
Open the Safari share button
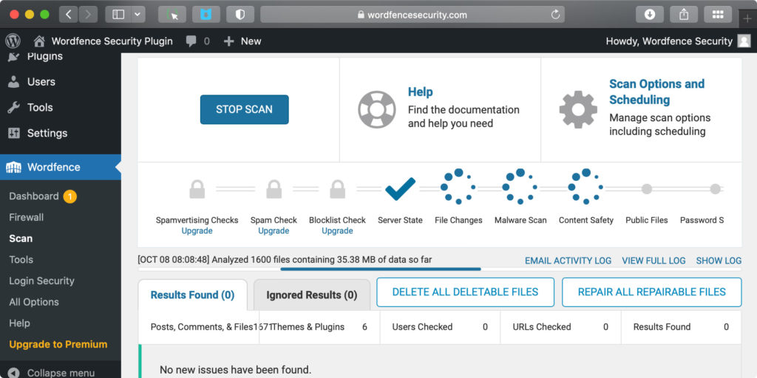point(684,15)
